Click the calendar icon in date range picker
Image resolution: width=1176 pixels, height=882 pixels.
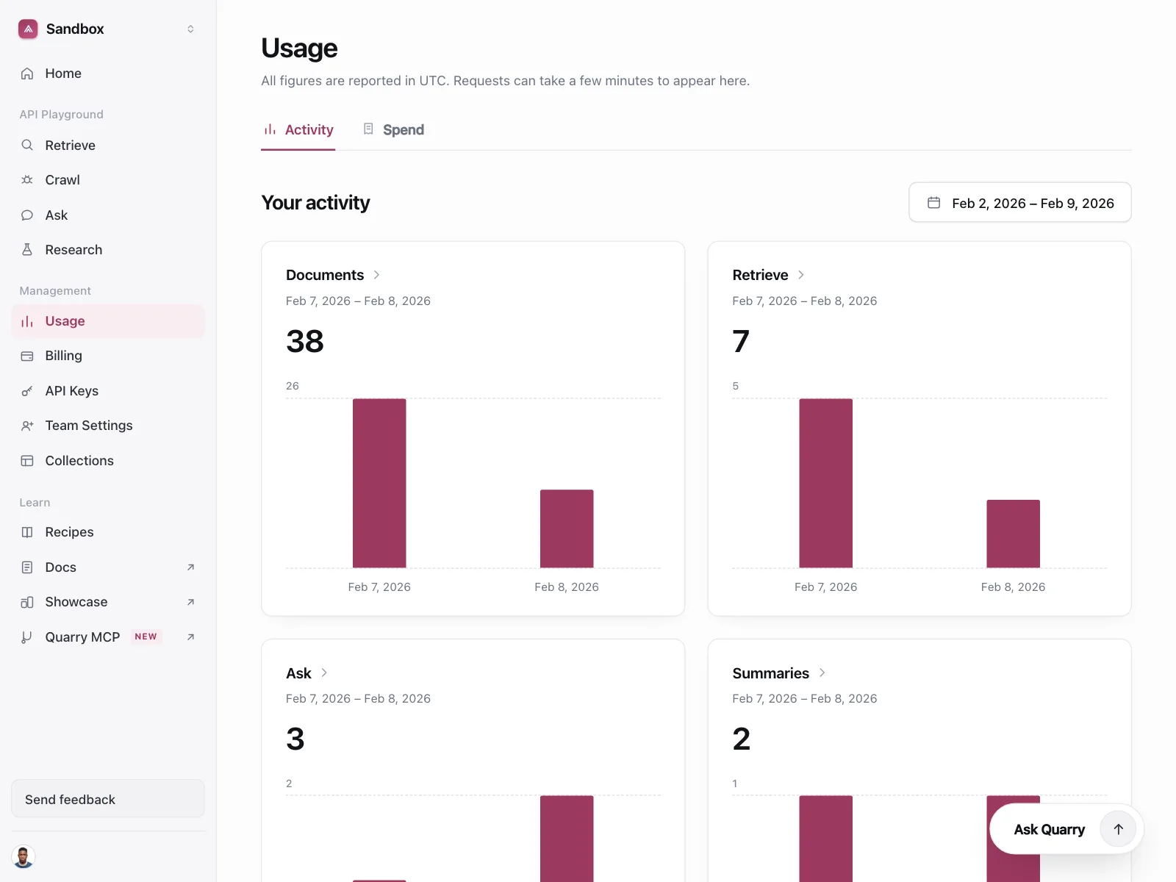tap(933, 203)
